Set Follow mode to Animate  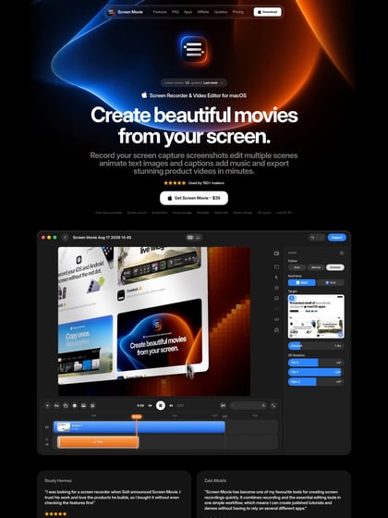[x=334, y=267]
